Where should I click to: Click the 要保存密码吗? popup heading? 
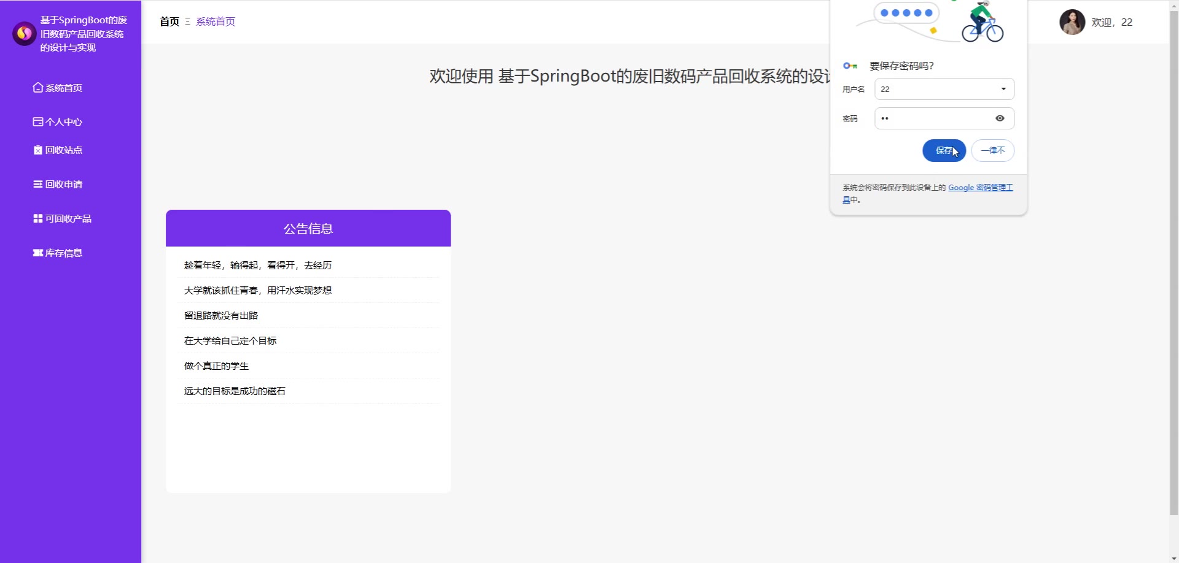[901, 66]
